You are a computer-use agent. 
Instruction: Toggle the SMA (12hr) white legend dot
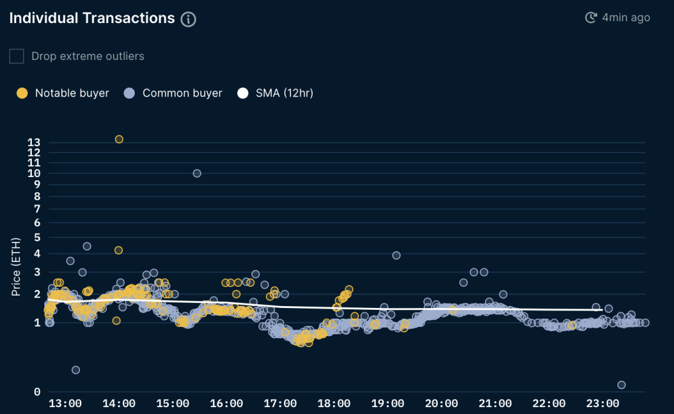pos(243,93)
